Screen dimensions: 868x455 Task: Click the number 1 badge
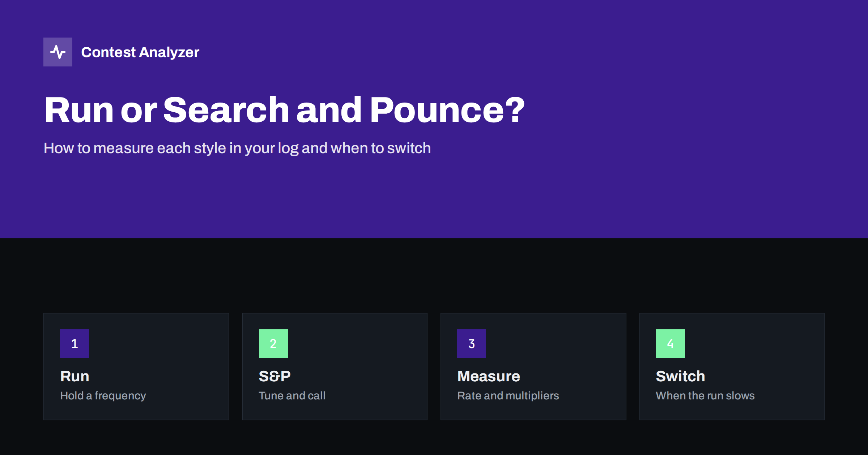coord(75,344)
